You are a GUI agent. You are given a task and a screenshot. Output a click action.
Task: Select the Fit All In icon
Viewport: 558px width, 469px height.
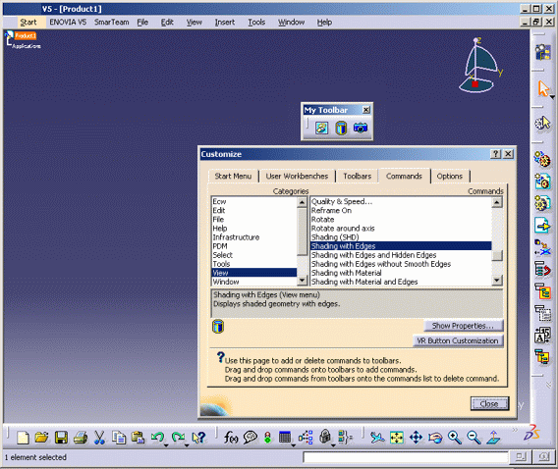pyautogui.click(x=397, y=438)
